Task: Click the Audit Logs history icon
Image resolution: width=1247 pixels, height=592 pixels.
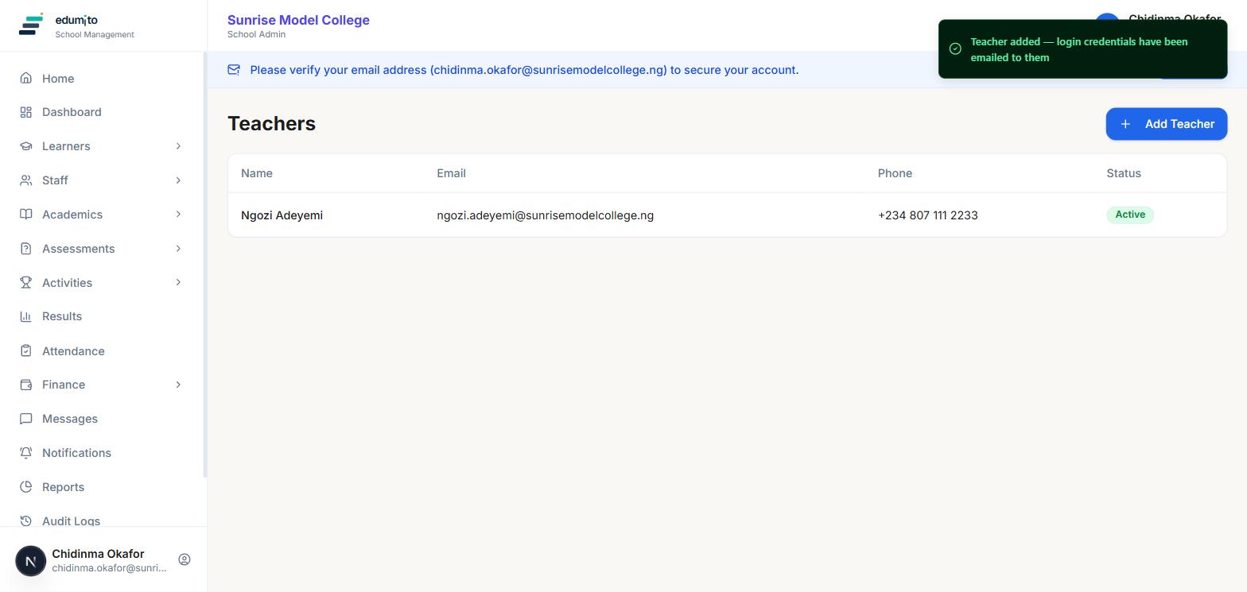Action: click(x=26, y=521)
